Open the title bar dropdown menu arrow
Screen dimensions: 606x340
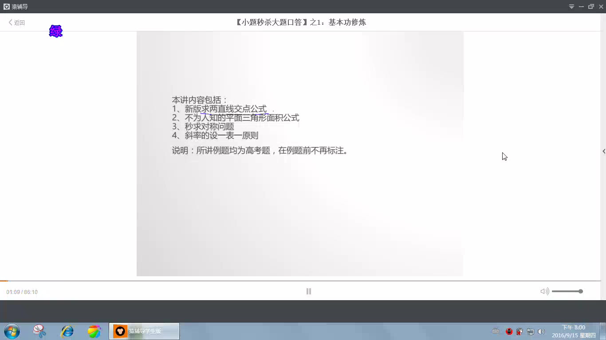(x=572, y=7)
